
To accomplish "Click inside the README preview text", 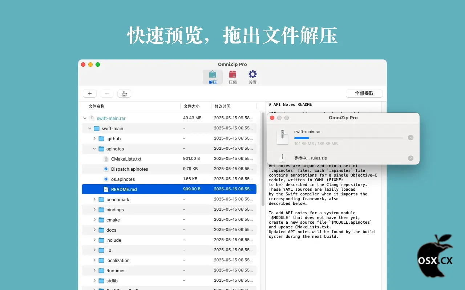I will click(x=323, y=201).
